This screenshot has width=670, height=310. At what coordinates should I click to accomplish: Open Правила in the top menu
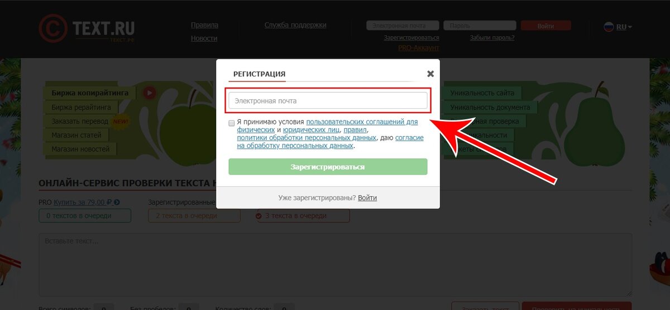[204, 25]
